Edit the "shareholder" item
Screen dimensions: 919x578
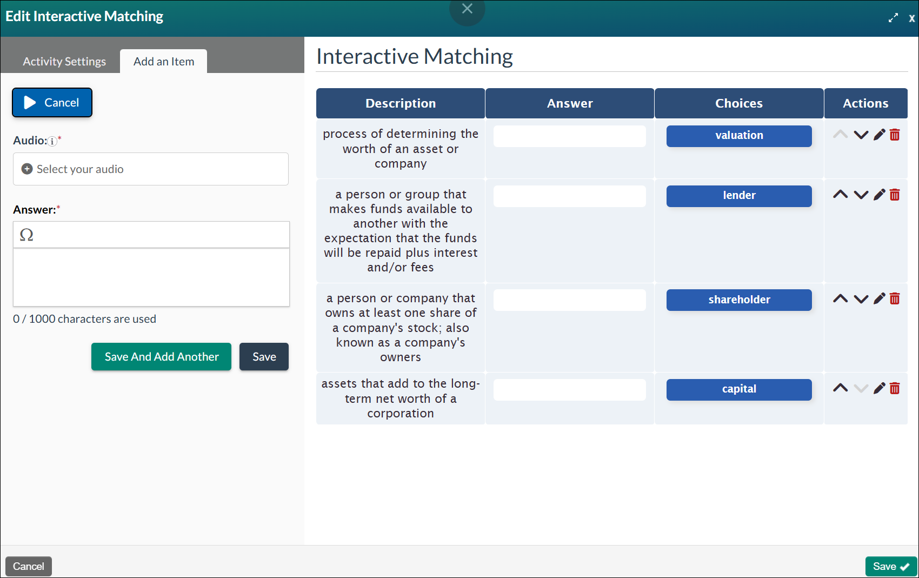click(879, 298)
